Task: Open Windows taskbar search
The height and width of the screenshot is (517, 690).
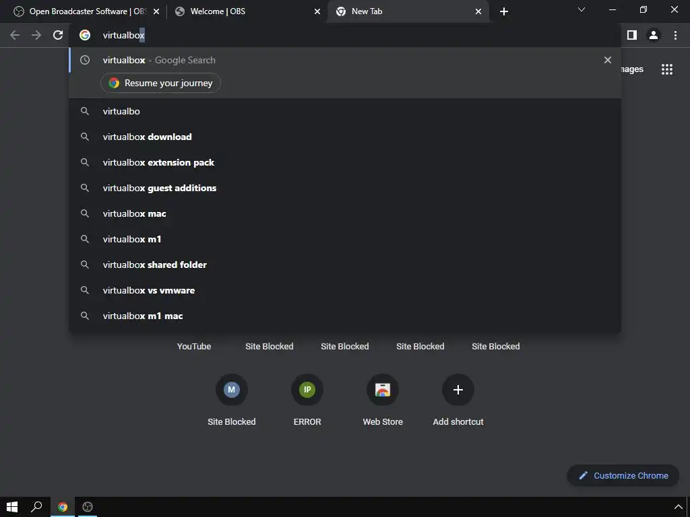Action: tap(36, 507)
